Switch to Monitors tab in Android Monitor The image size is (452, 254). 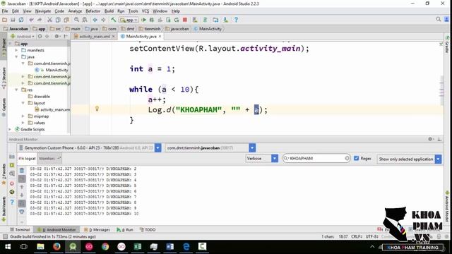(49, 158)
